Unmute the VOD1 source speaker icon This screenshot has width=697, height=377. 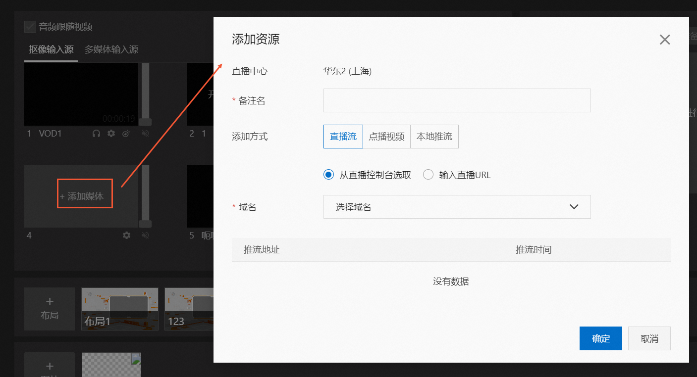coord(145,134)
